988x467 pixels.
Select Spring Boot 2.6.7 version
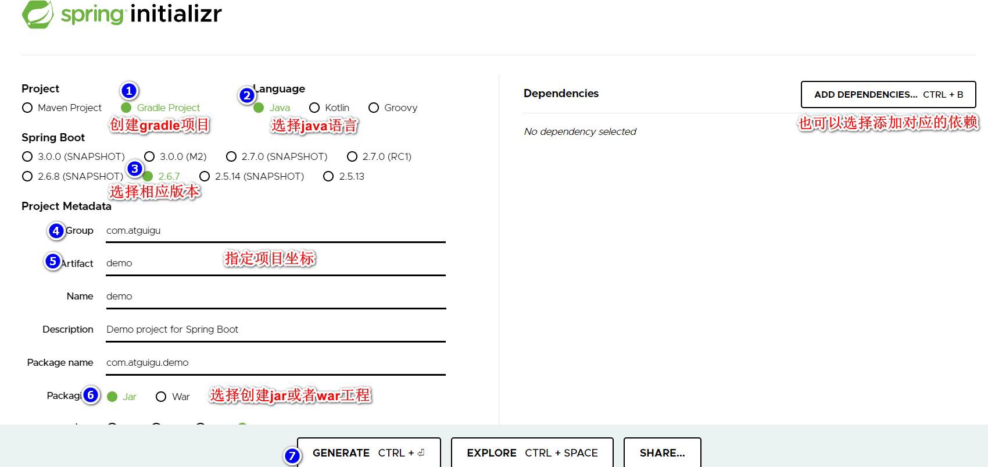click(x=162, y=176)
